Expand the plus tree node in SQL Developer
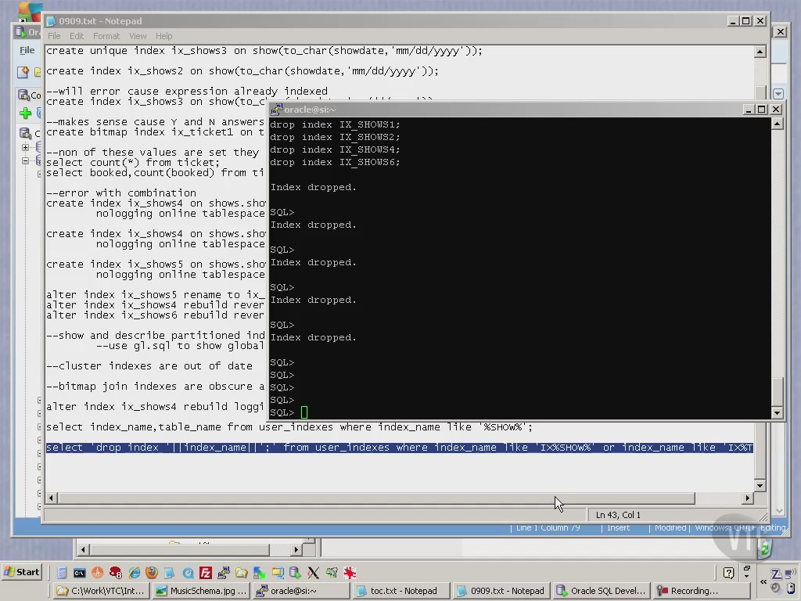 (25, 147)
